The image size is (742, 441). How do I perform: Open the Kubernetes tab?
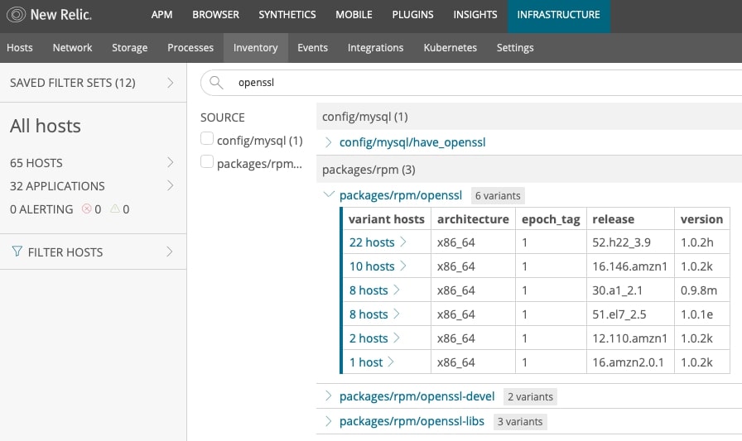click(450, 47)
